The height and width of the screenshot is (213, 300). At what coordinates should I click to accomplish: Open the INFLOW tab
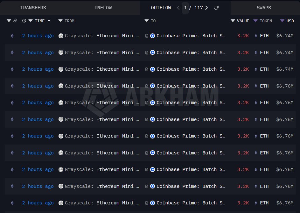(x=103, y=8)
